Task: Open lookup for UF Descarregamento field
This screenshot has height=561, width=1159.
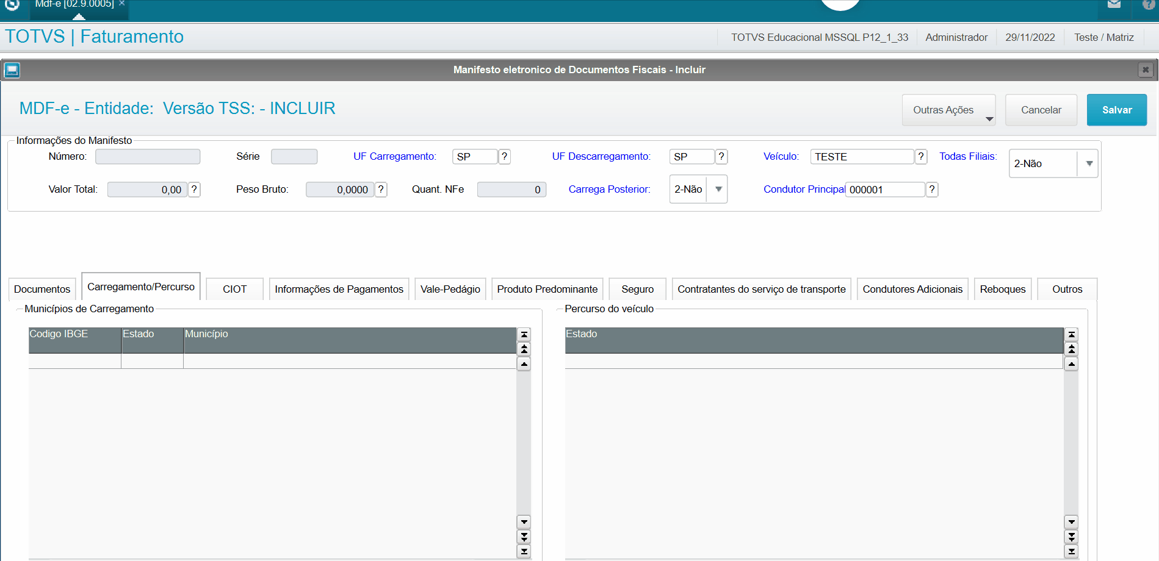Action: (721, 157)
